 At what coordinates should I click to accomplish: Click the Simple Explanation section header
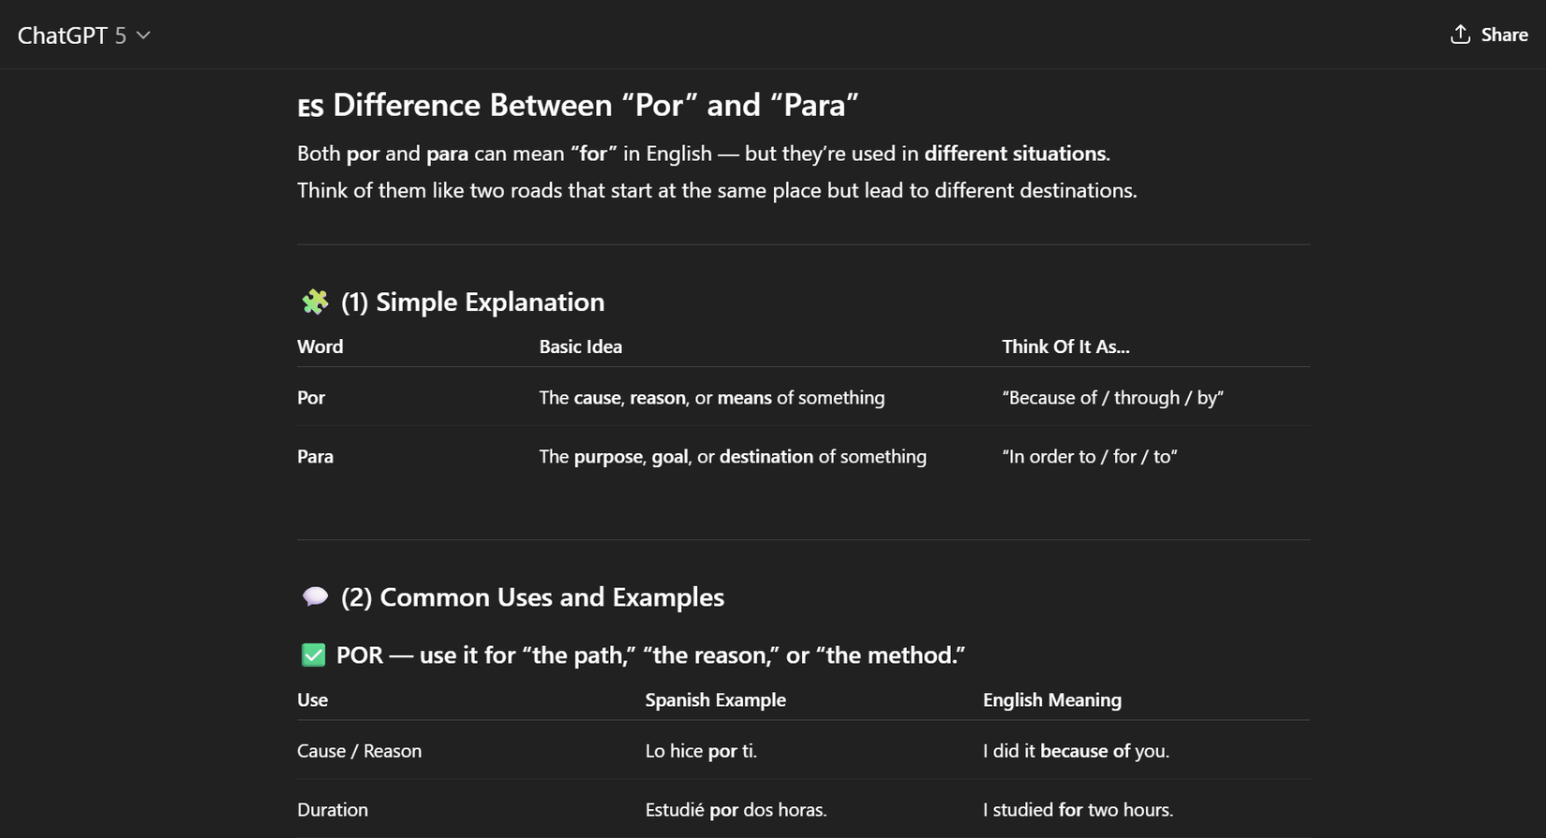point(471,301)
